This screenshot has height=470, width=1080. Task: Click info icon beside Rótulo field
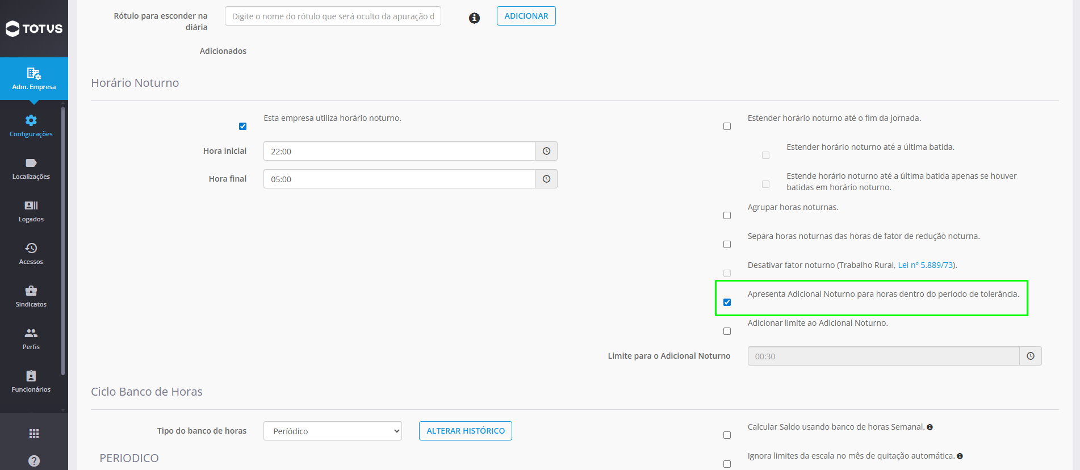[474, 18]
